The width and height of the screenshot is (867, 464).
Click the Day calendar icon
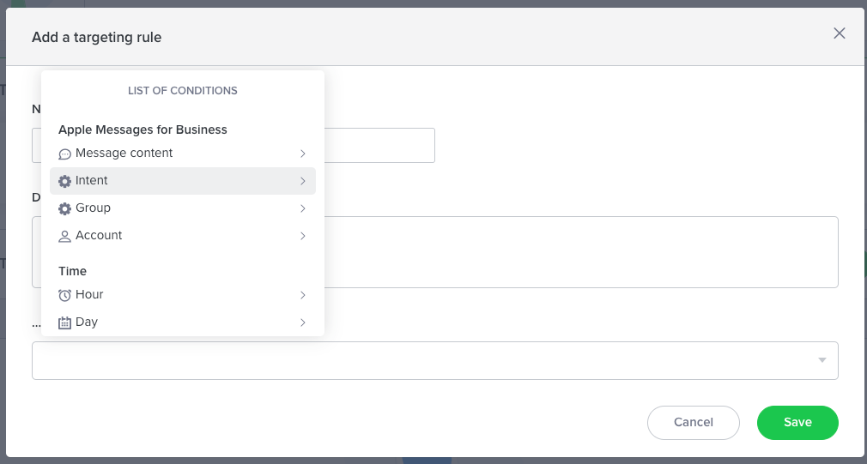point(65,322)
